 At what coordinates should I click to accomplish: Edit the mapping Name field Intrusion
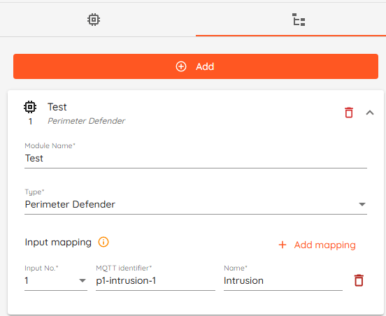click(x=283, y=280)
